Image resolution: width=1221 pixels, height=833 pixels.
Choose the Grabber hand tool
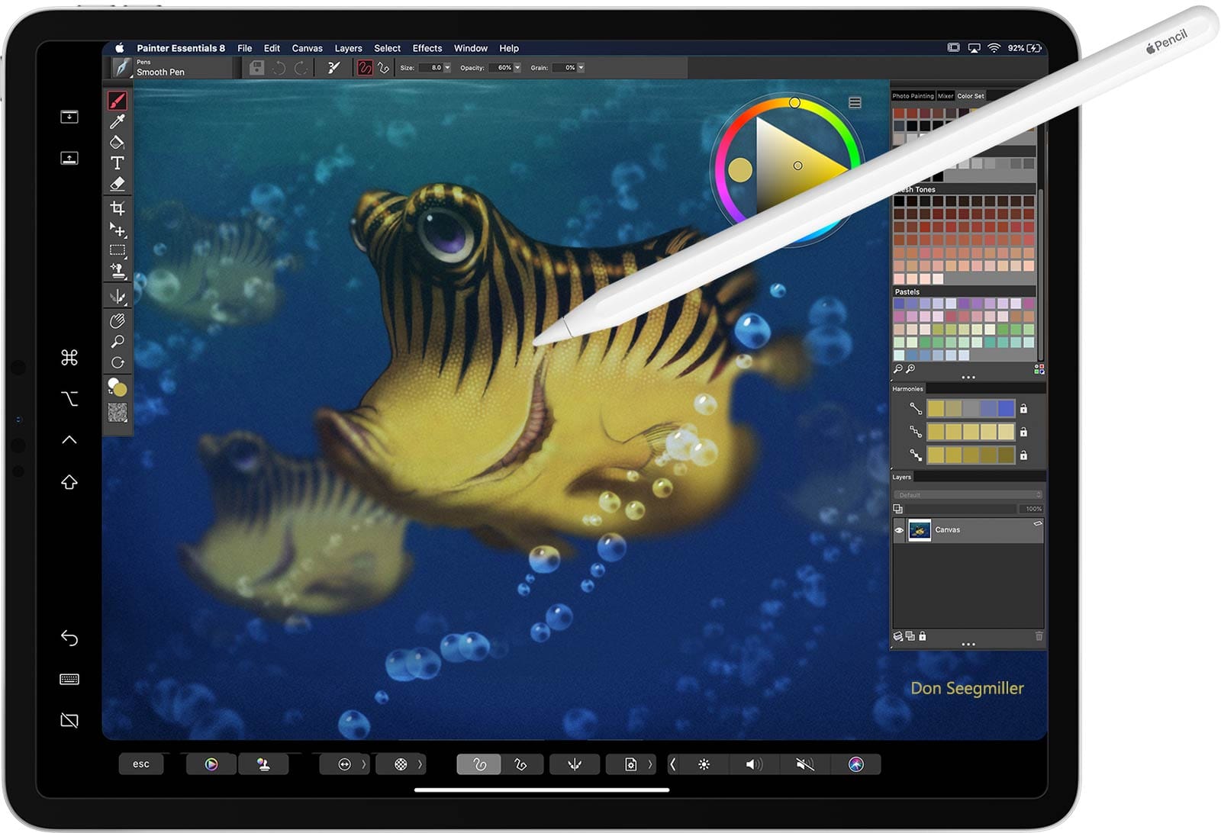pyautogui.click(x=117, y=321)
